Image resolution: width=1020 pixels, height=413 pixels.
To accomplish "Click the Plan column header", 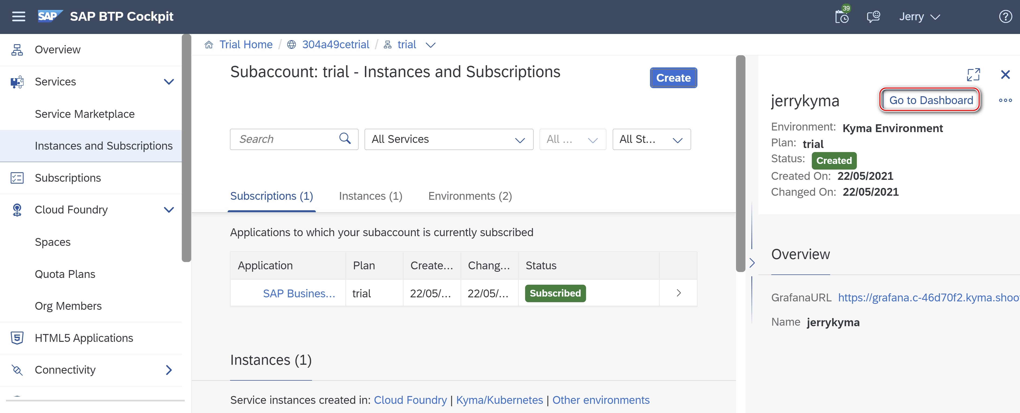I will [x=374, y=265].
